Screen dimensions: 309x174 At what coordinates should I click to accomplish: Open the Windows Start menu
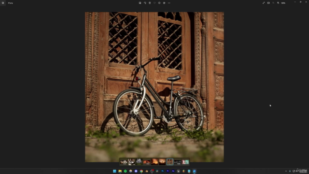click(114, 171)
